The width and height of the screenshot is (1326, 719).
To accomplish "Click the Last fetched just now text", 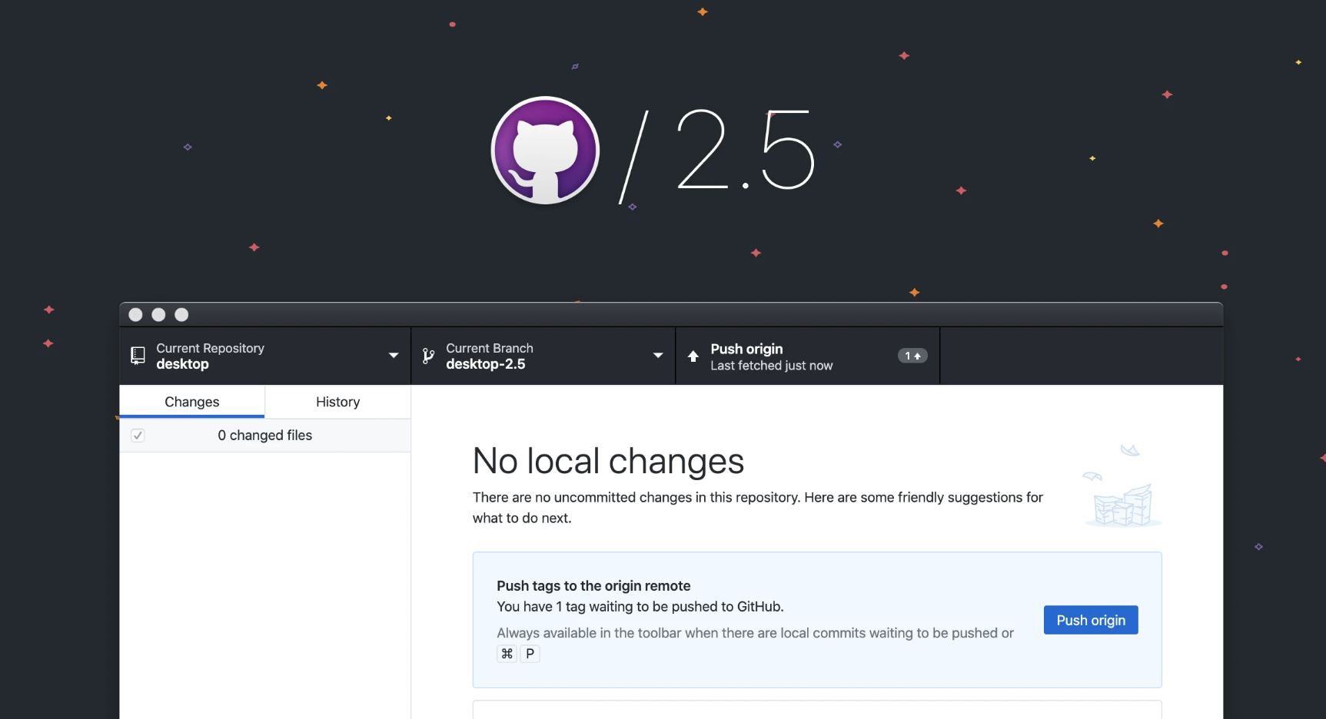I will pyautogui.click(x=772, y=366).
